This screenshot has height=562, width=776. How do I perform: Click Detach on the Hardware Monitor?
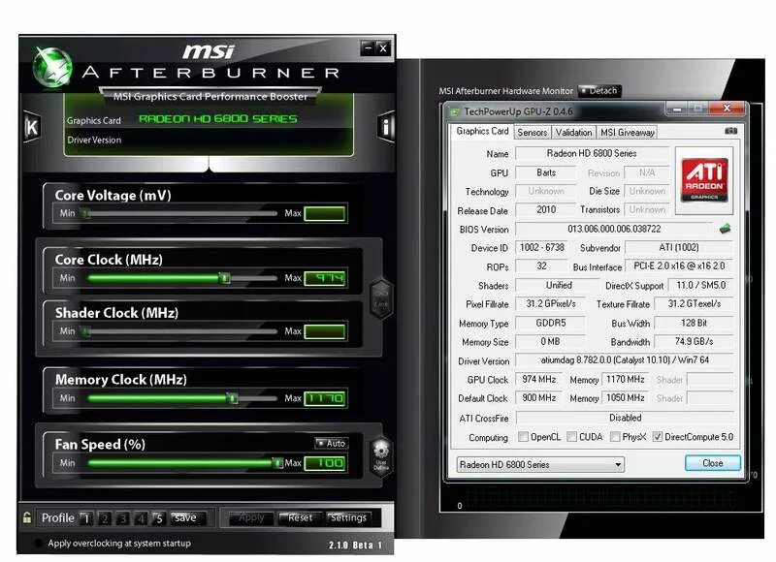[599, 91]
